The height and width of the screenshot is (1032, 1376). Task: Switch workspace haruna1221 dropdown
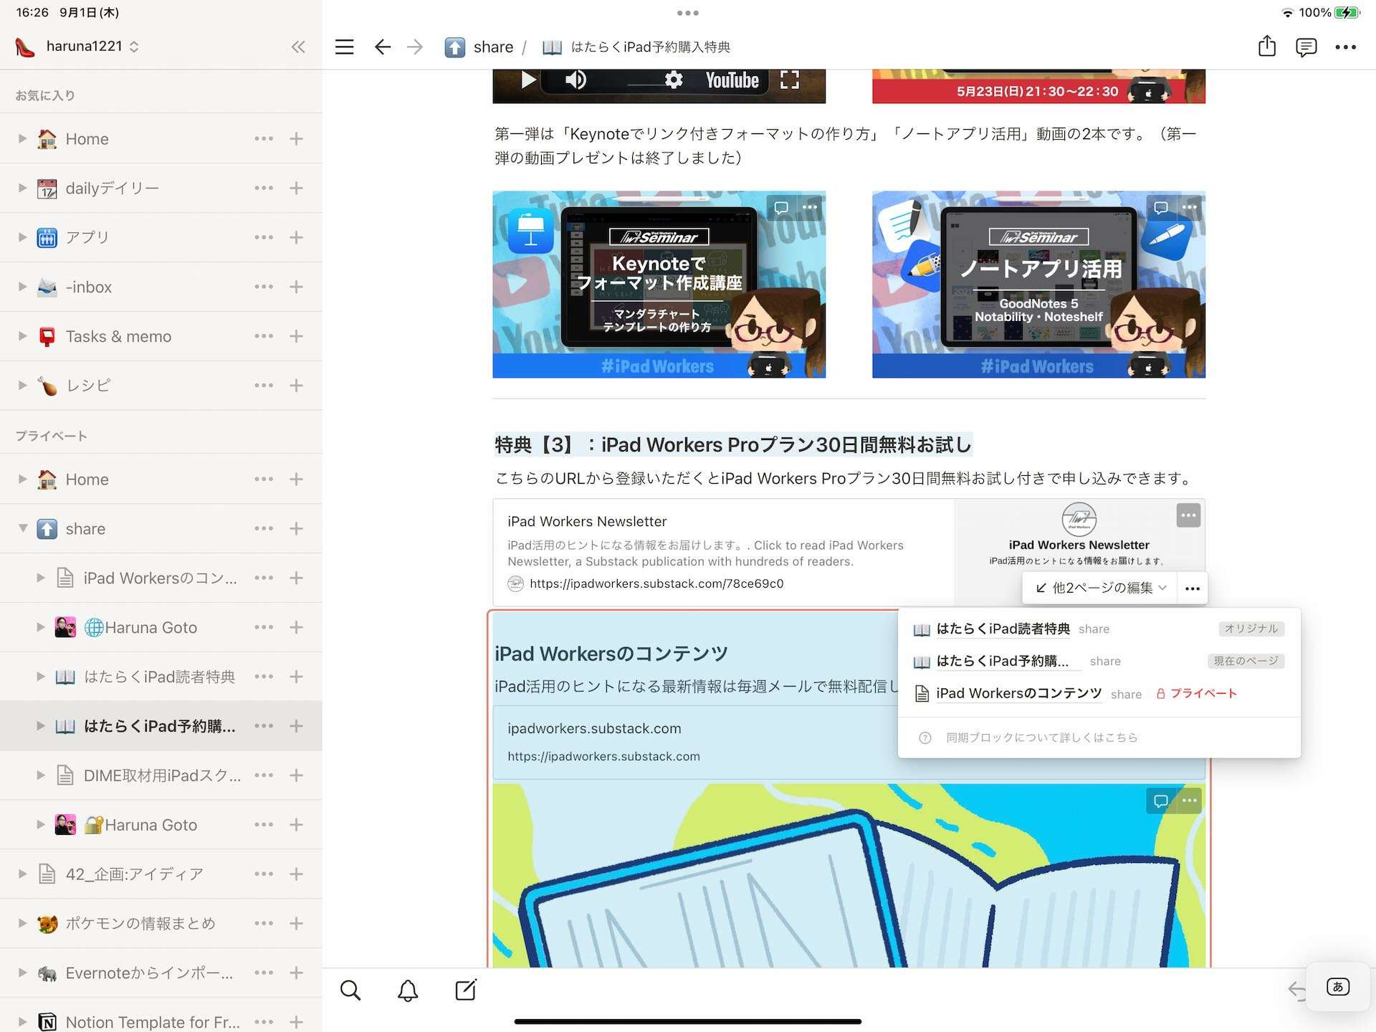(x=92, y=47)
